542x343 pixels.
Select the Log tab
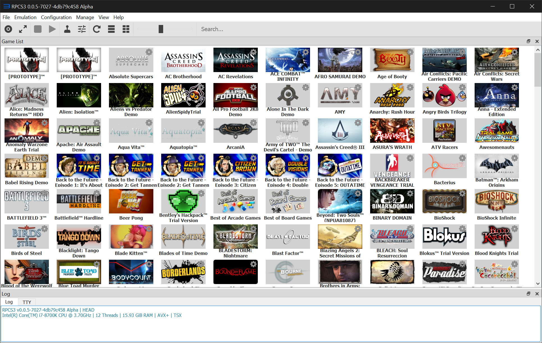(x=9, y=302)
